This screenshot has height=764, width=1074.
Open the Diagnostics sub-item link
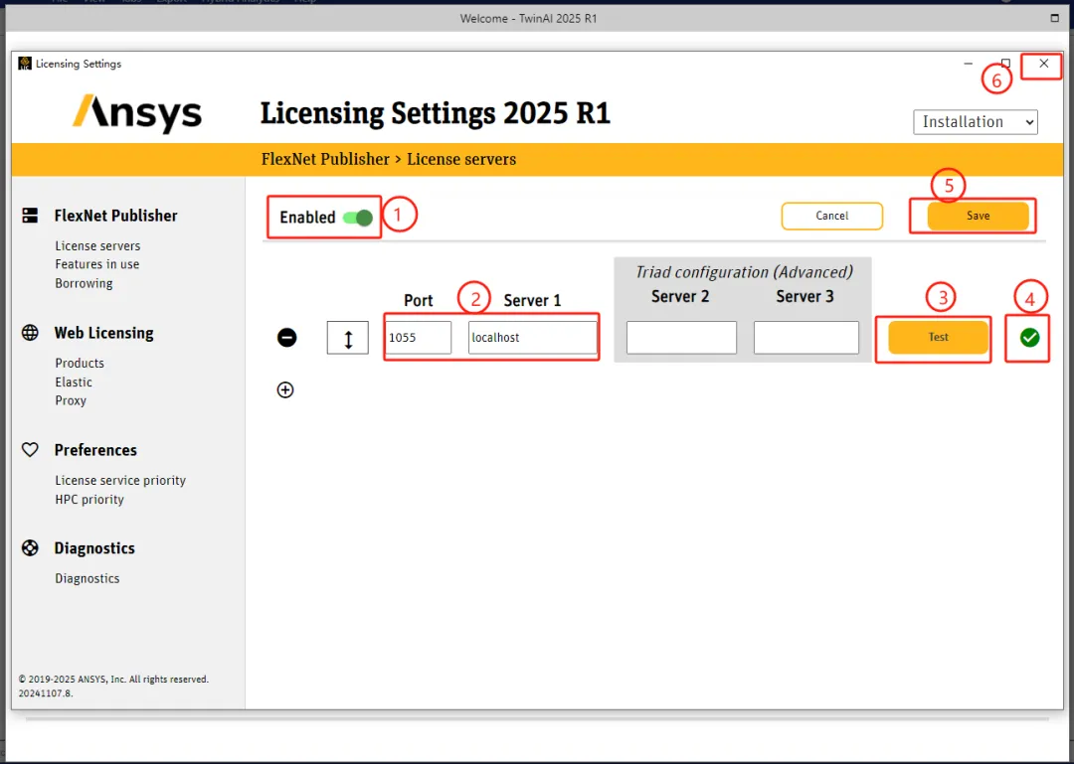[x=87, y=578]
